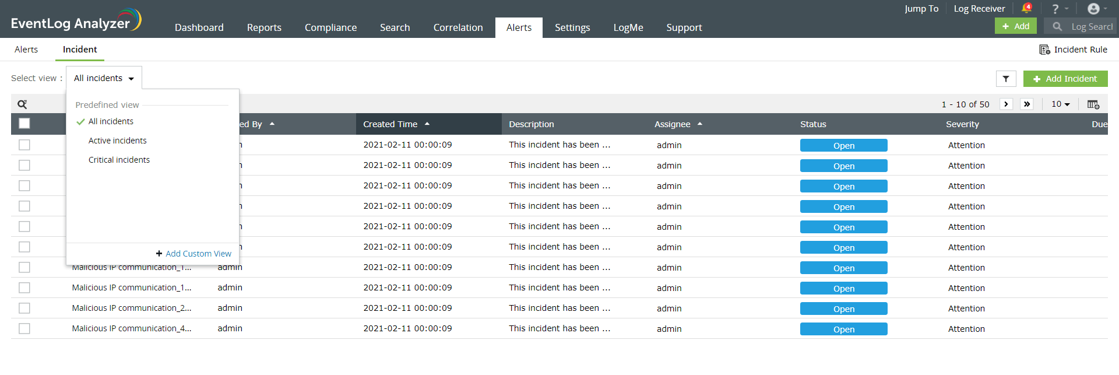
Task: Collapse the All incidents view dropdown
Action: [104, 78]
